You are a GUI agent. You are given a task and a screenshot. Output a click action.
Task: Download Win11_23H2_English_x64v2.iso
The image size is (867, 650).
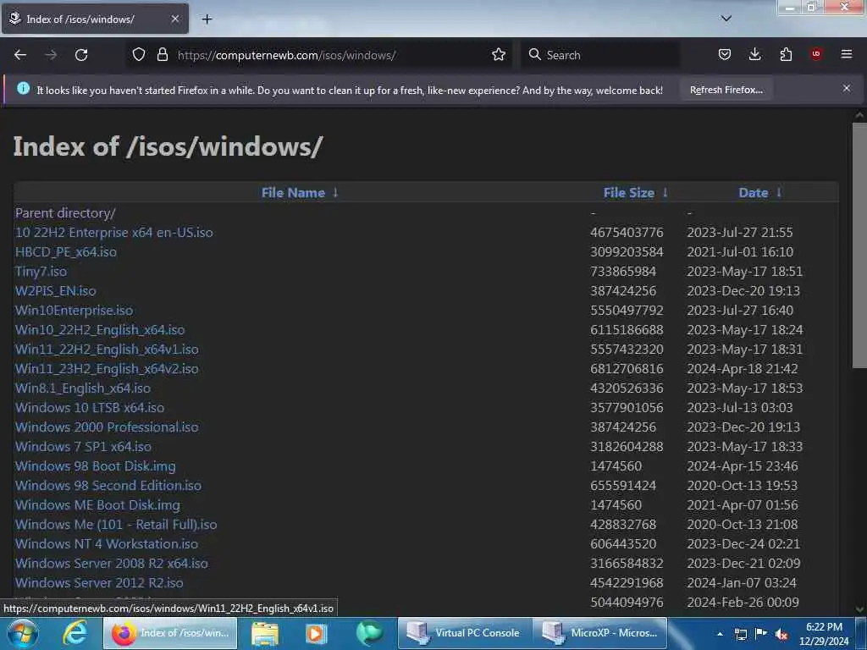(x=107, y=369)
